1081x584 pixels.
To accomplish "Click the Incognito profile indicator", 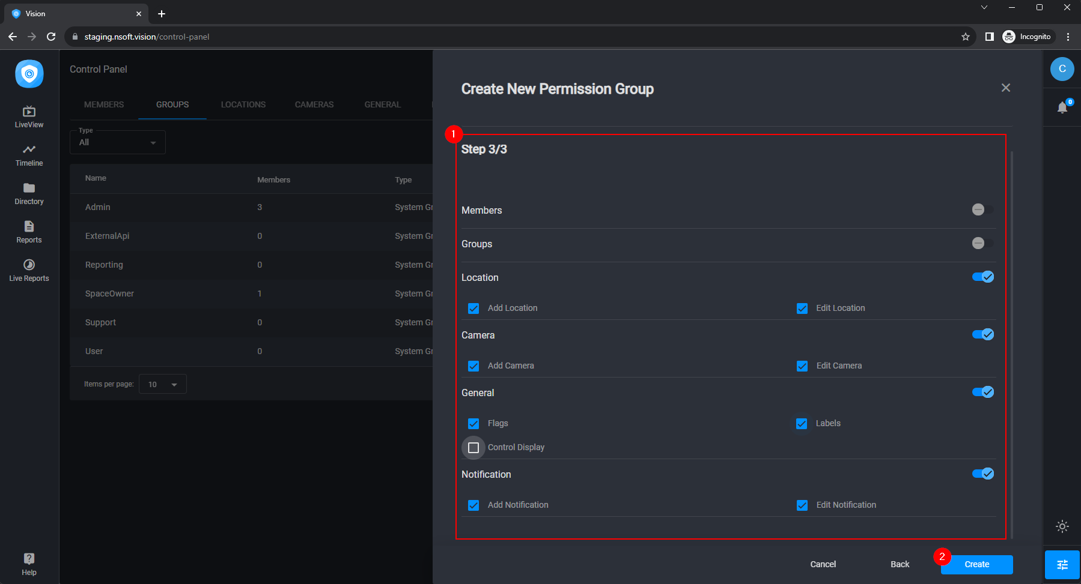I will tap(1027, 37).
